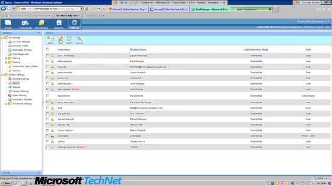
Task: Sort by the Role column header
Action: point(308,50)
